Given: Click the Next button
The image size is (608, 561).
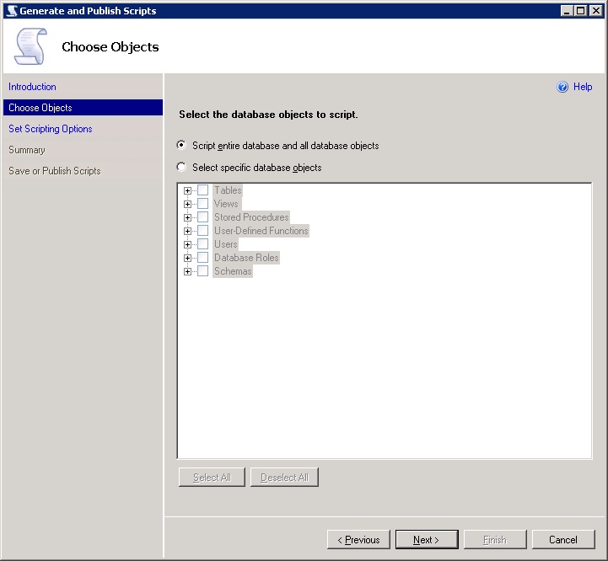Looking at the screenshot, I should (427, 540).
